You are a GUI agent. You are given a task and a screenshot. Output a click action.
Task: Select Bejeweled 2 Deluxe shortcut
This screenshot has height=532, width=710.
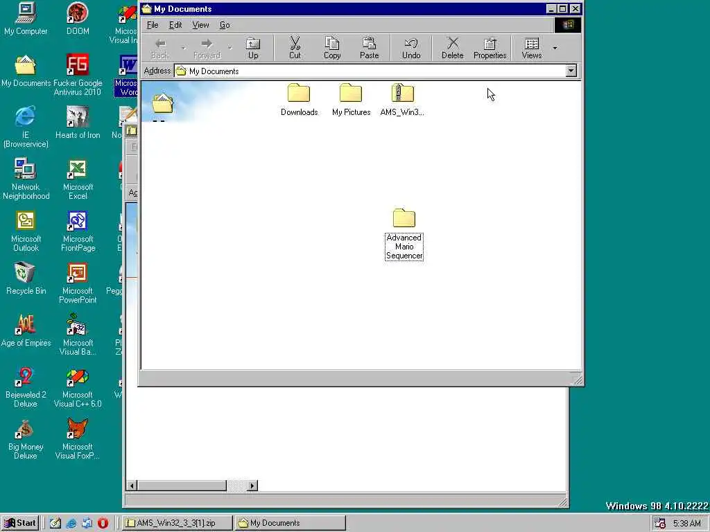pos(26,387)
